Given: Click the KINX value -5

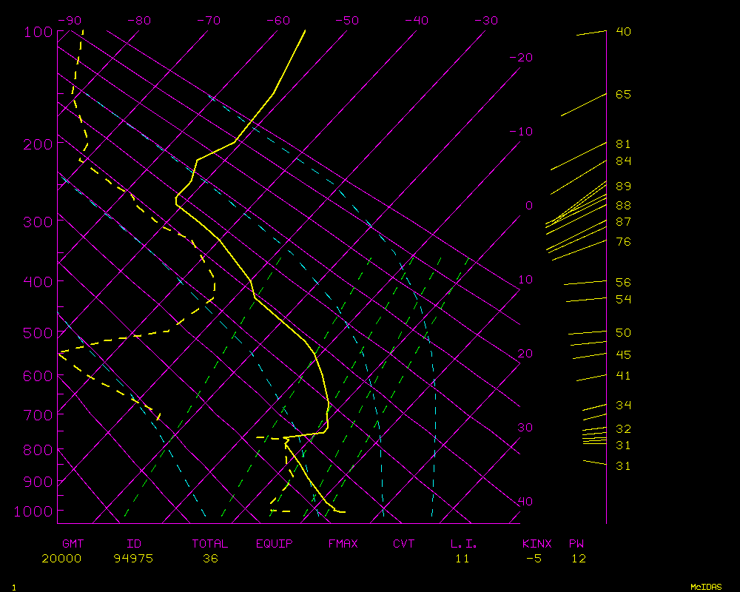Looking at the screenshot, I should pyautogui.click(x=534, y=559).
